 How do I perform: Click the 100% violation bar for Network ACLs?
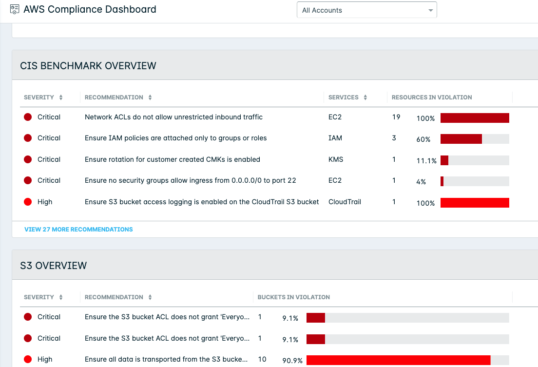pyautogui.click(x=475, y=118)
